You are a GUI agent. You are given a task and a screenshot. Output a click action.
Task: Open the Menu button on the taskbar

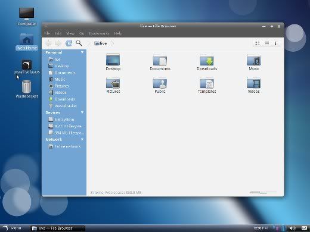[x=11, y=228]
